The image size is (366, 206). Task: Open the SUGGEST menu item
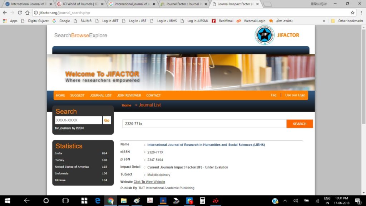click(77, 95)
